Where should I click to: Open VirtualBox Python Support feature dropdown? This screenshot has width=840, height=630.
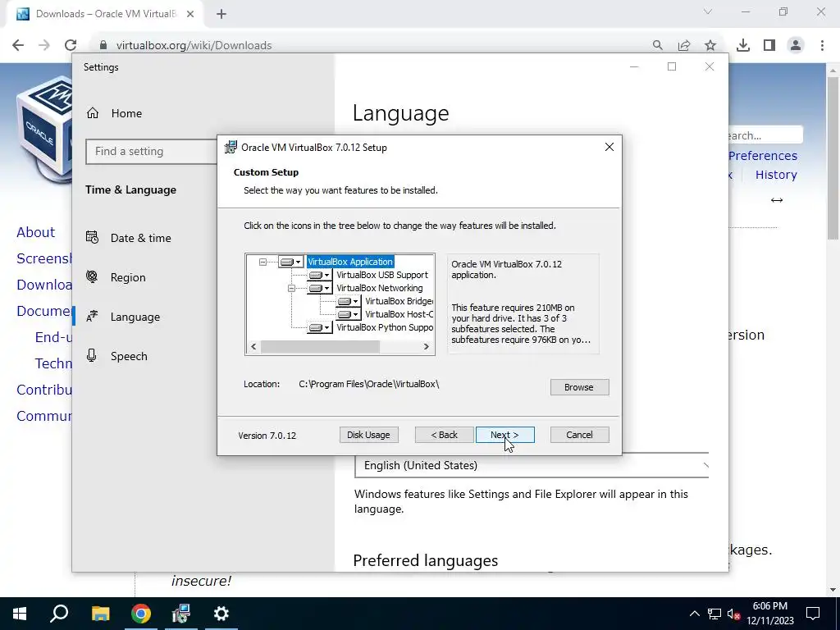(320, 327)
